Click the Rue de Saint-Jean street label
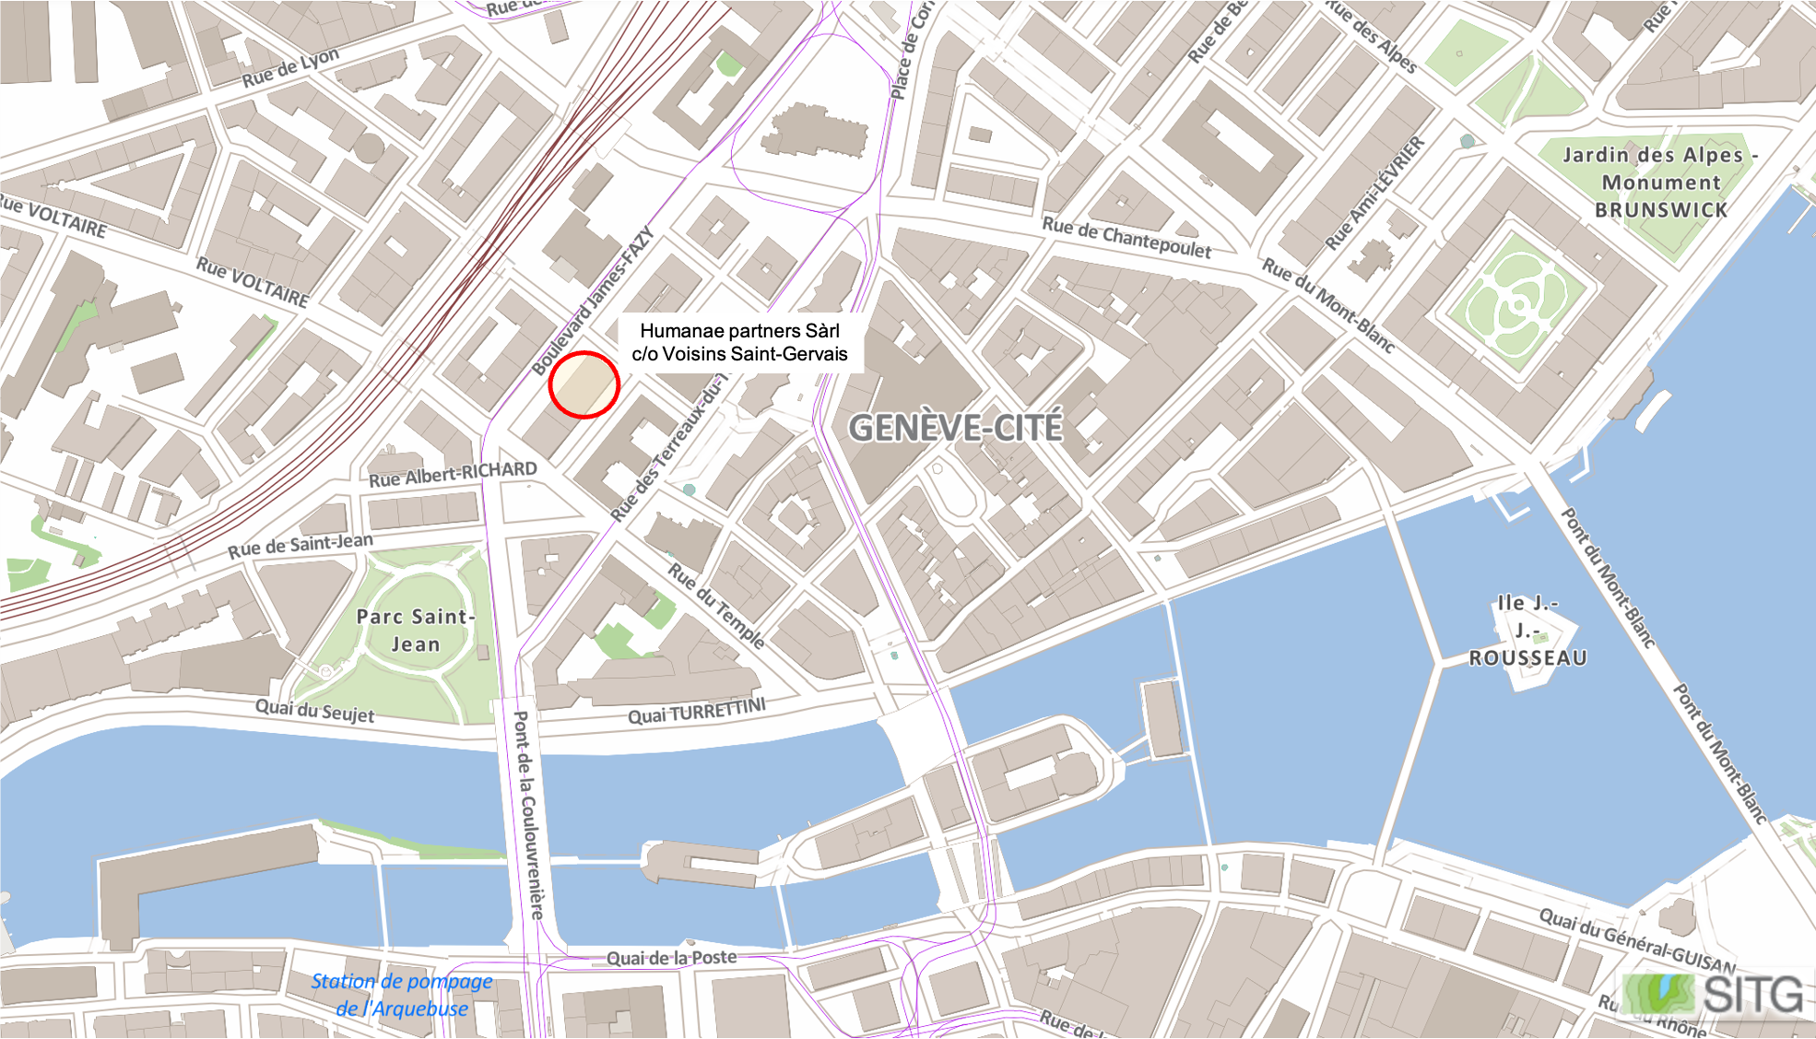Viewport: 1816px width, 1039px height. tap(301, 545)
